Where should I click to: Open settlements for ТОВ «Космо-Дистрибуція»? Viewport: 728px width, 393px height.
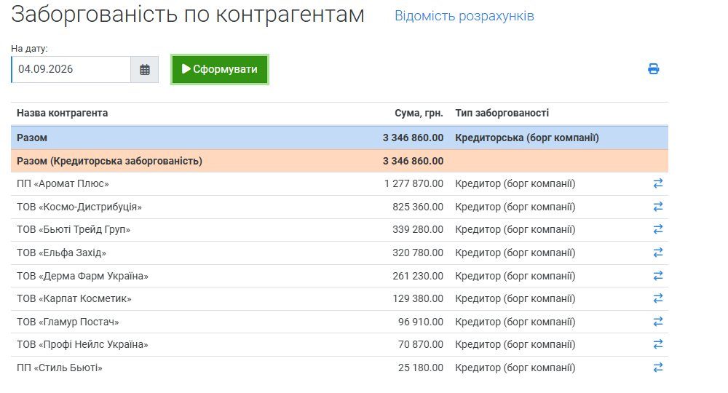pos(658,207)
